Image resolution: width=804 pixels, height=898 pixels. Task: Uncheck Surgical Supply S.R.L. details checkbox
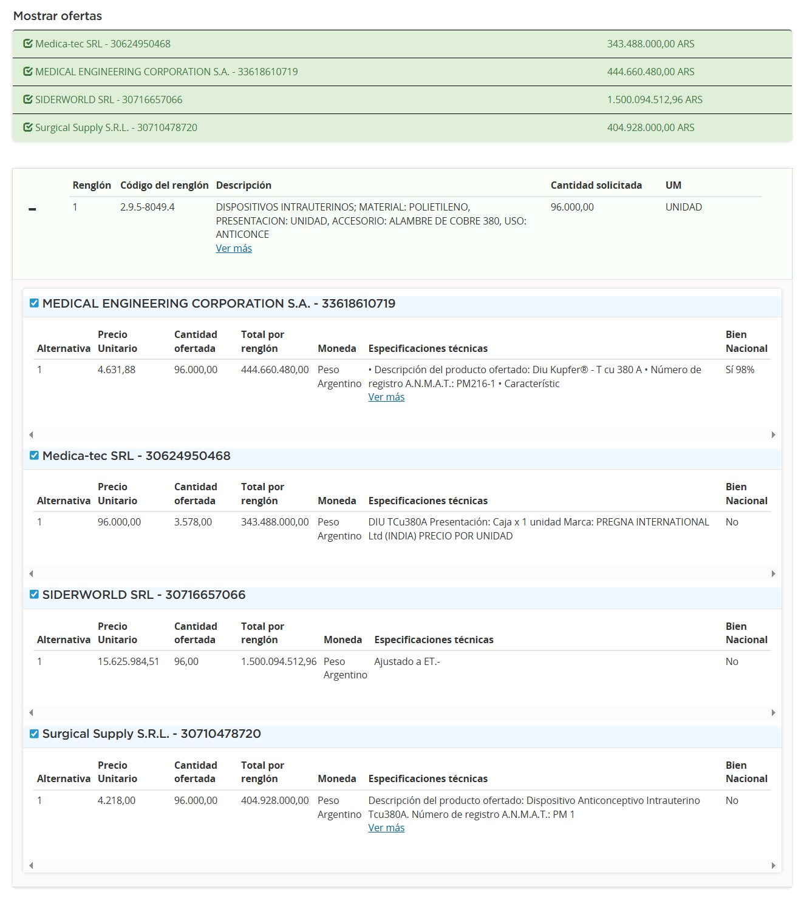[35, 734]
